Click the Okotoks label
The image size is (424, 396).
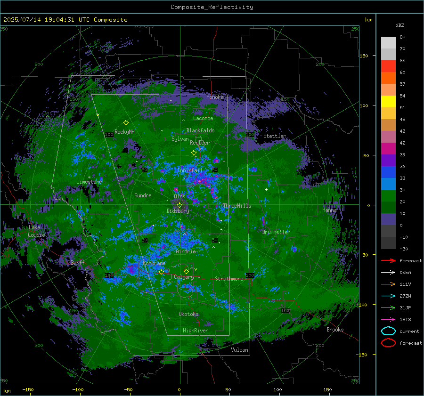click(x=188, y=314)
